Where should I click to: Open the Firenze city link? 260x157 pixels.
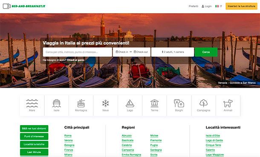coord(69,150)
